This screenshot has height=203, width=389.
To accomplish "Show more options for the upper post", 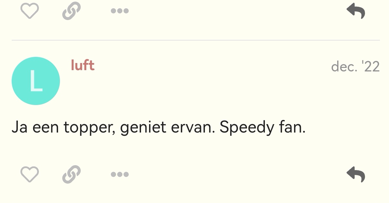I will click(120, 11).
